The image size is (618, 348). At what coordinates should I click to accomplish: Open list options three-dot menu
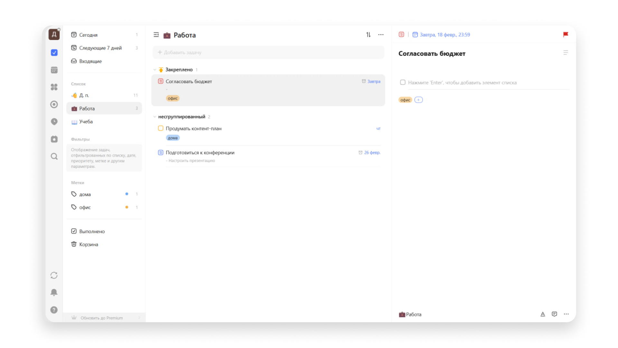pos(381,35)
